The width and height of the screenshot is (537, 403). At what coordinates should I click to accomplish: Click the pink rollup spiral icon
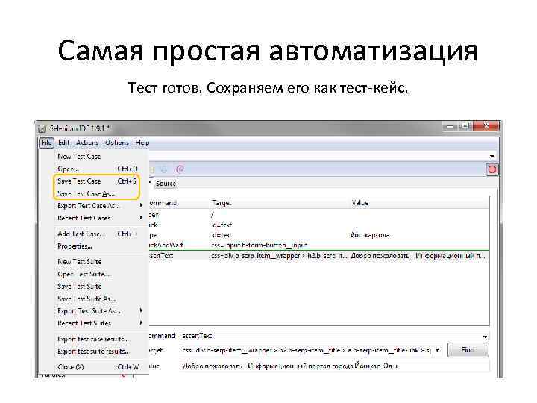pyautogui.click(x=180, y=169)
